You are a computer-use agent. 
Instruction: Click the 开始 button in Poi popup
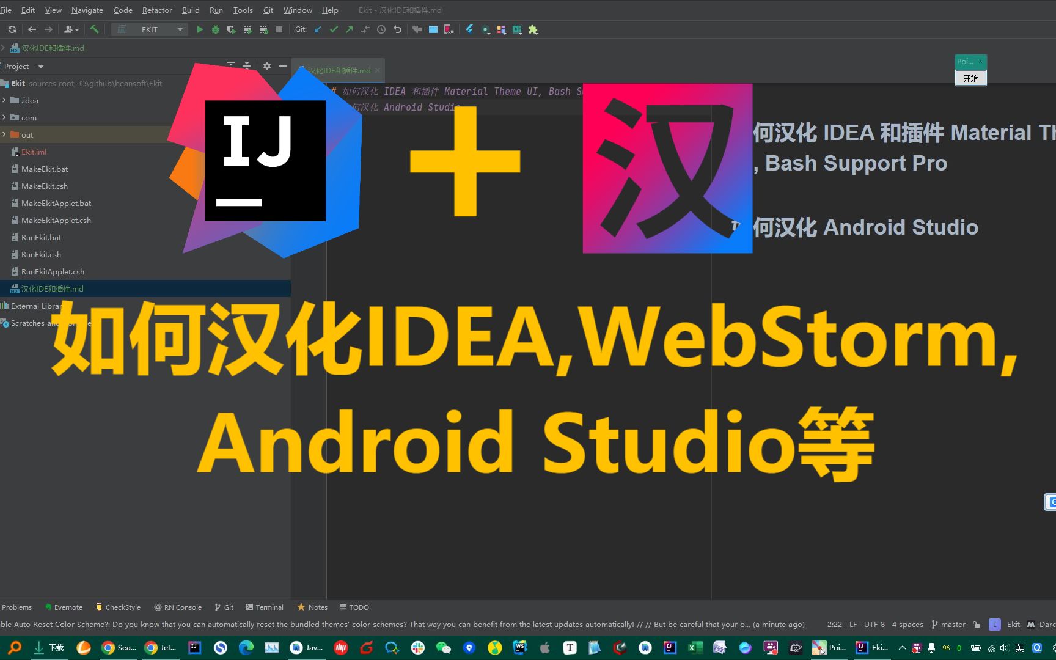(x=970, y=78)
